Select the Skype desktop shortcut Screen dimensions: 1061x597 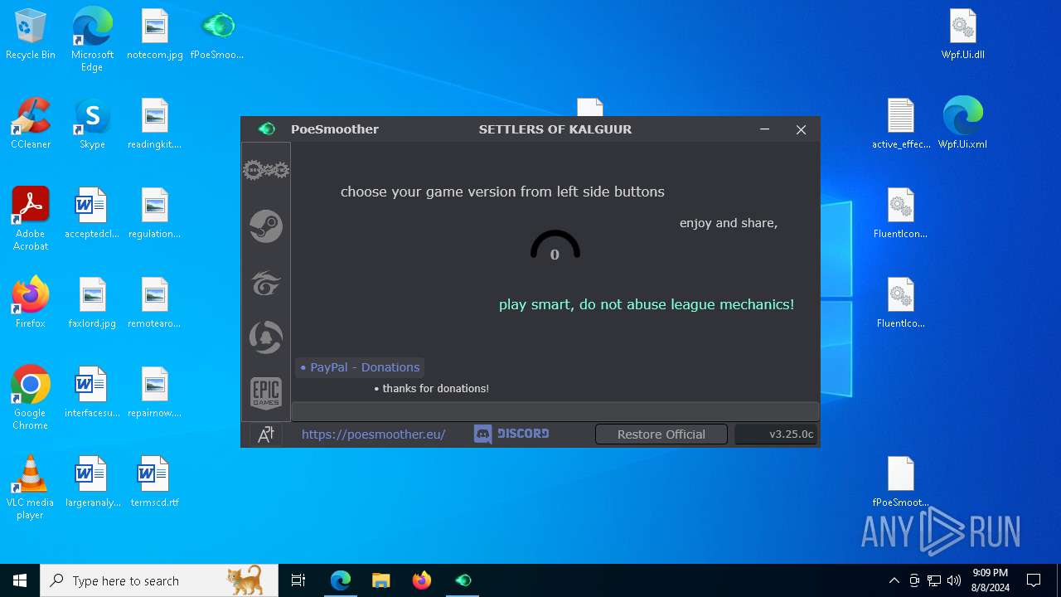[92, 124]
